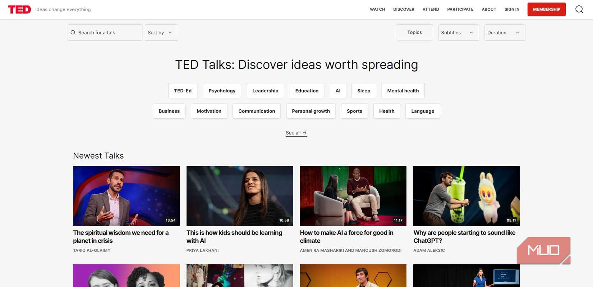The image size is (593, 287).
Task: Select the TED-Ed topic chip
Action: pyautogui.click(x=183, y=91)
